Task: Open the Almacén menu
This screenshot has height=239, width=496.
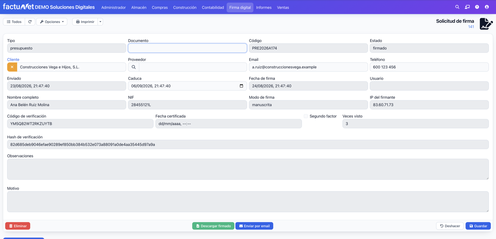Action: click(139, 7)
